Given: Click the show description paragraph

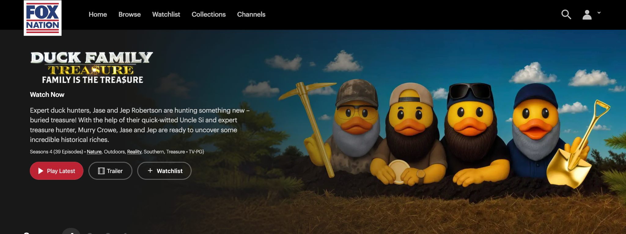Looking at the screenshot, I should 140,125.
